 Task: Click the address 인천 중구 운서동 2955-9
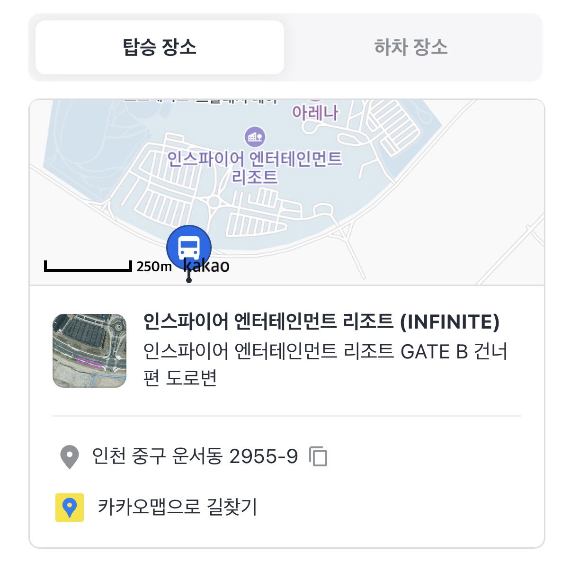(x=195, y=456)
